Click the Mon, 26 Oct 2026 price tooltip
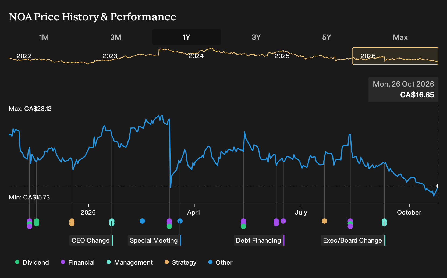 [x=403, y=90]
